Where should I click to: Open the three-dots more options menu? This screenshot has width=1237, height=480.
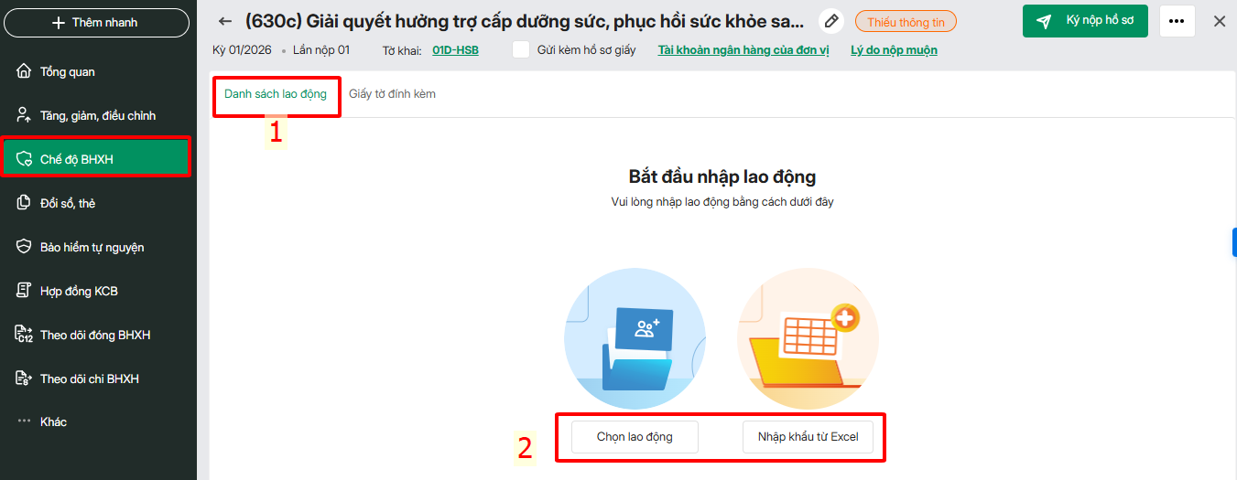coord(1177,21)
